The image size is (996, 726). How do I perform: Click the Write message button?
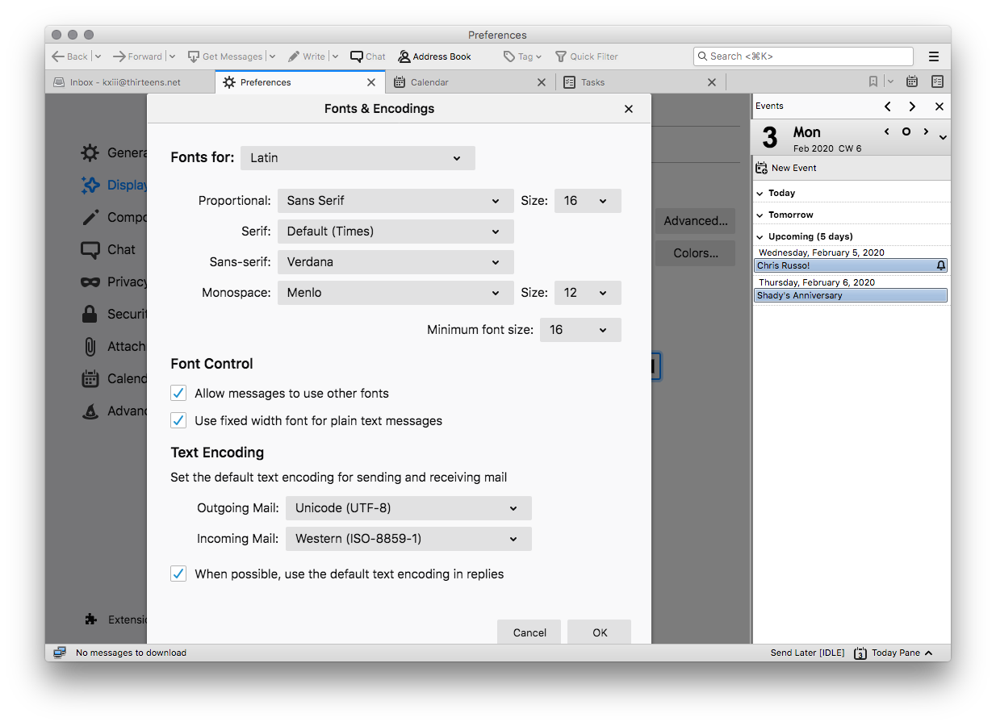pyautogui.click(x=306, y=56)
